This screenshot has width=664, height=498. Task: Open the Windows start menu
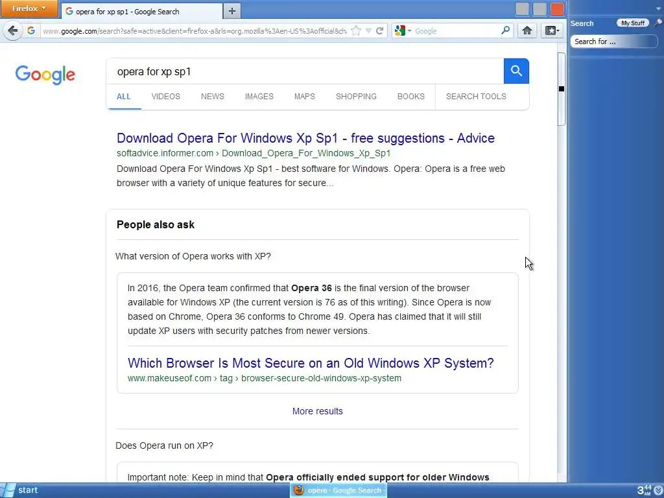(20, 490)
